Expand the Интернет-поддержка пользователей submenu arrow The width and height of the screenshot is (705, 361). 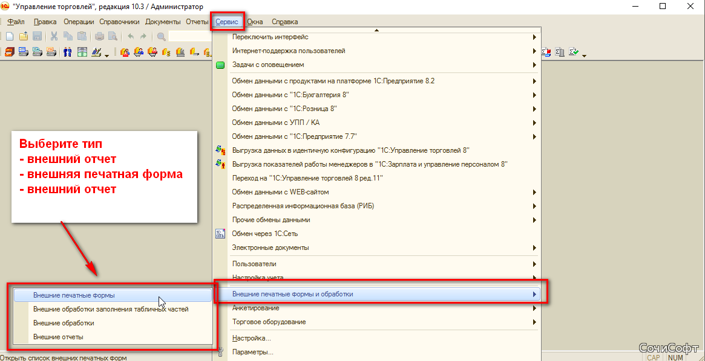534,51
